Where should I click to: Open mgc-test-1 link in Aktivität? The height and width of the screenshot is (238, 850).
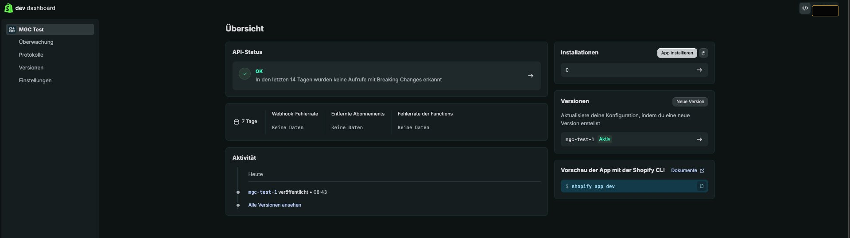click(262, 192)
